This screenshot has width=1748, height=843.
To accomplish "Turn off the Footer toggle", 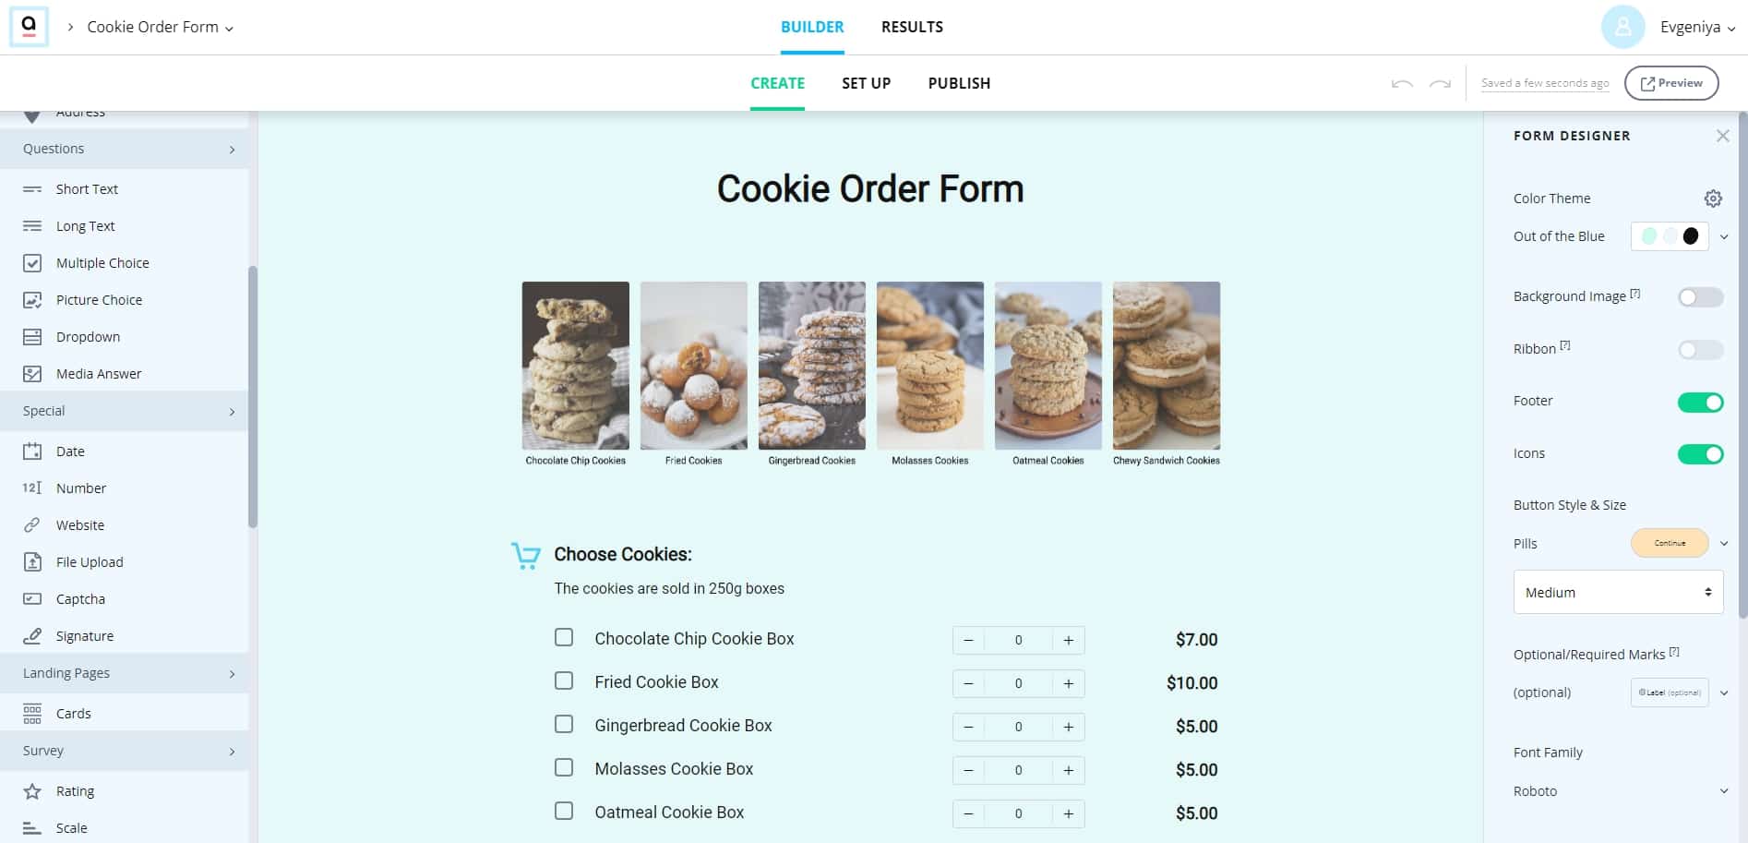I will point(1700,403).
